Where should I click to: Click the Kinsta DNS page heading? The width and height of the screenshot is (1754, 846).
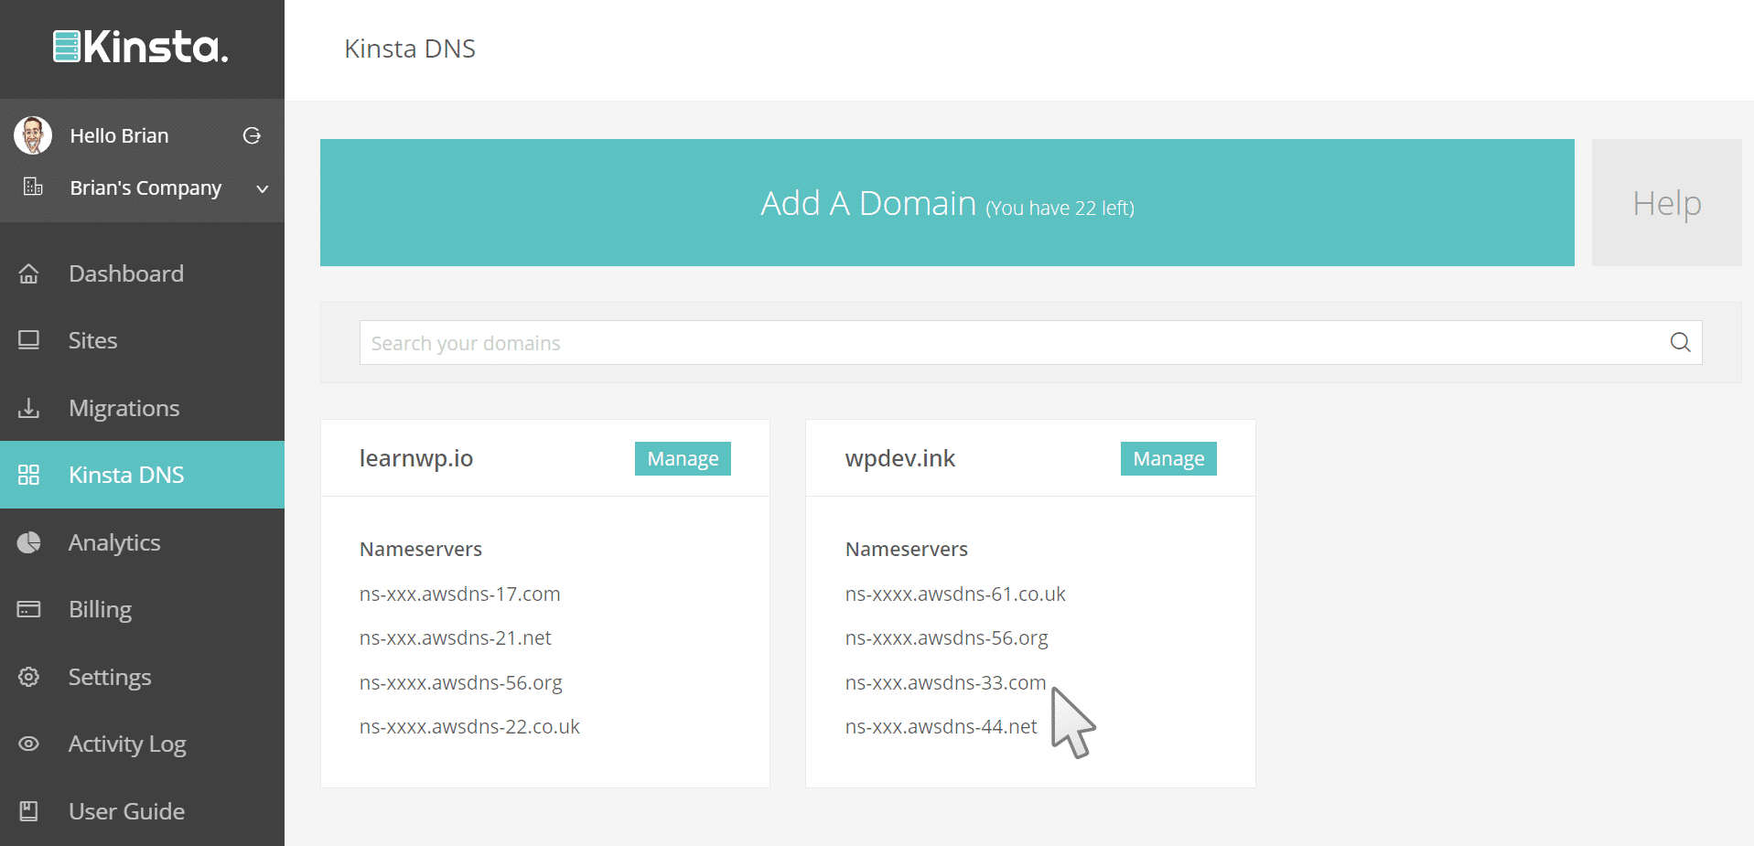(x=410, y=48)
